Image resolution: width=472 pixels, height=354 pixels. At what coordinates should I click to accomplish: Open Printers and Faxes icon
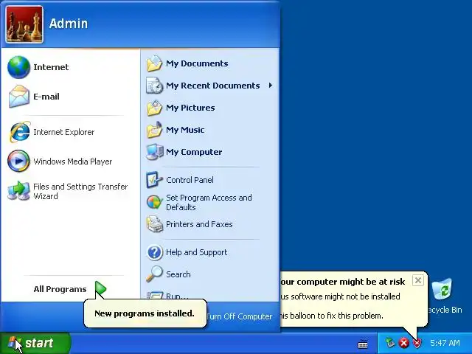pos(154,224)
